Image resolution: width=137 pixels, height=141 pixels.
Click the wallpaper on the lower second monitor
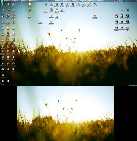[65, 113]
